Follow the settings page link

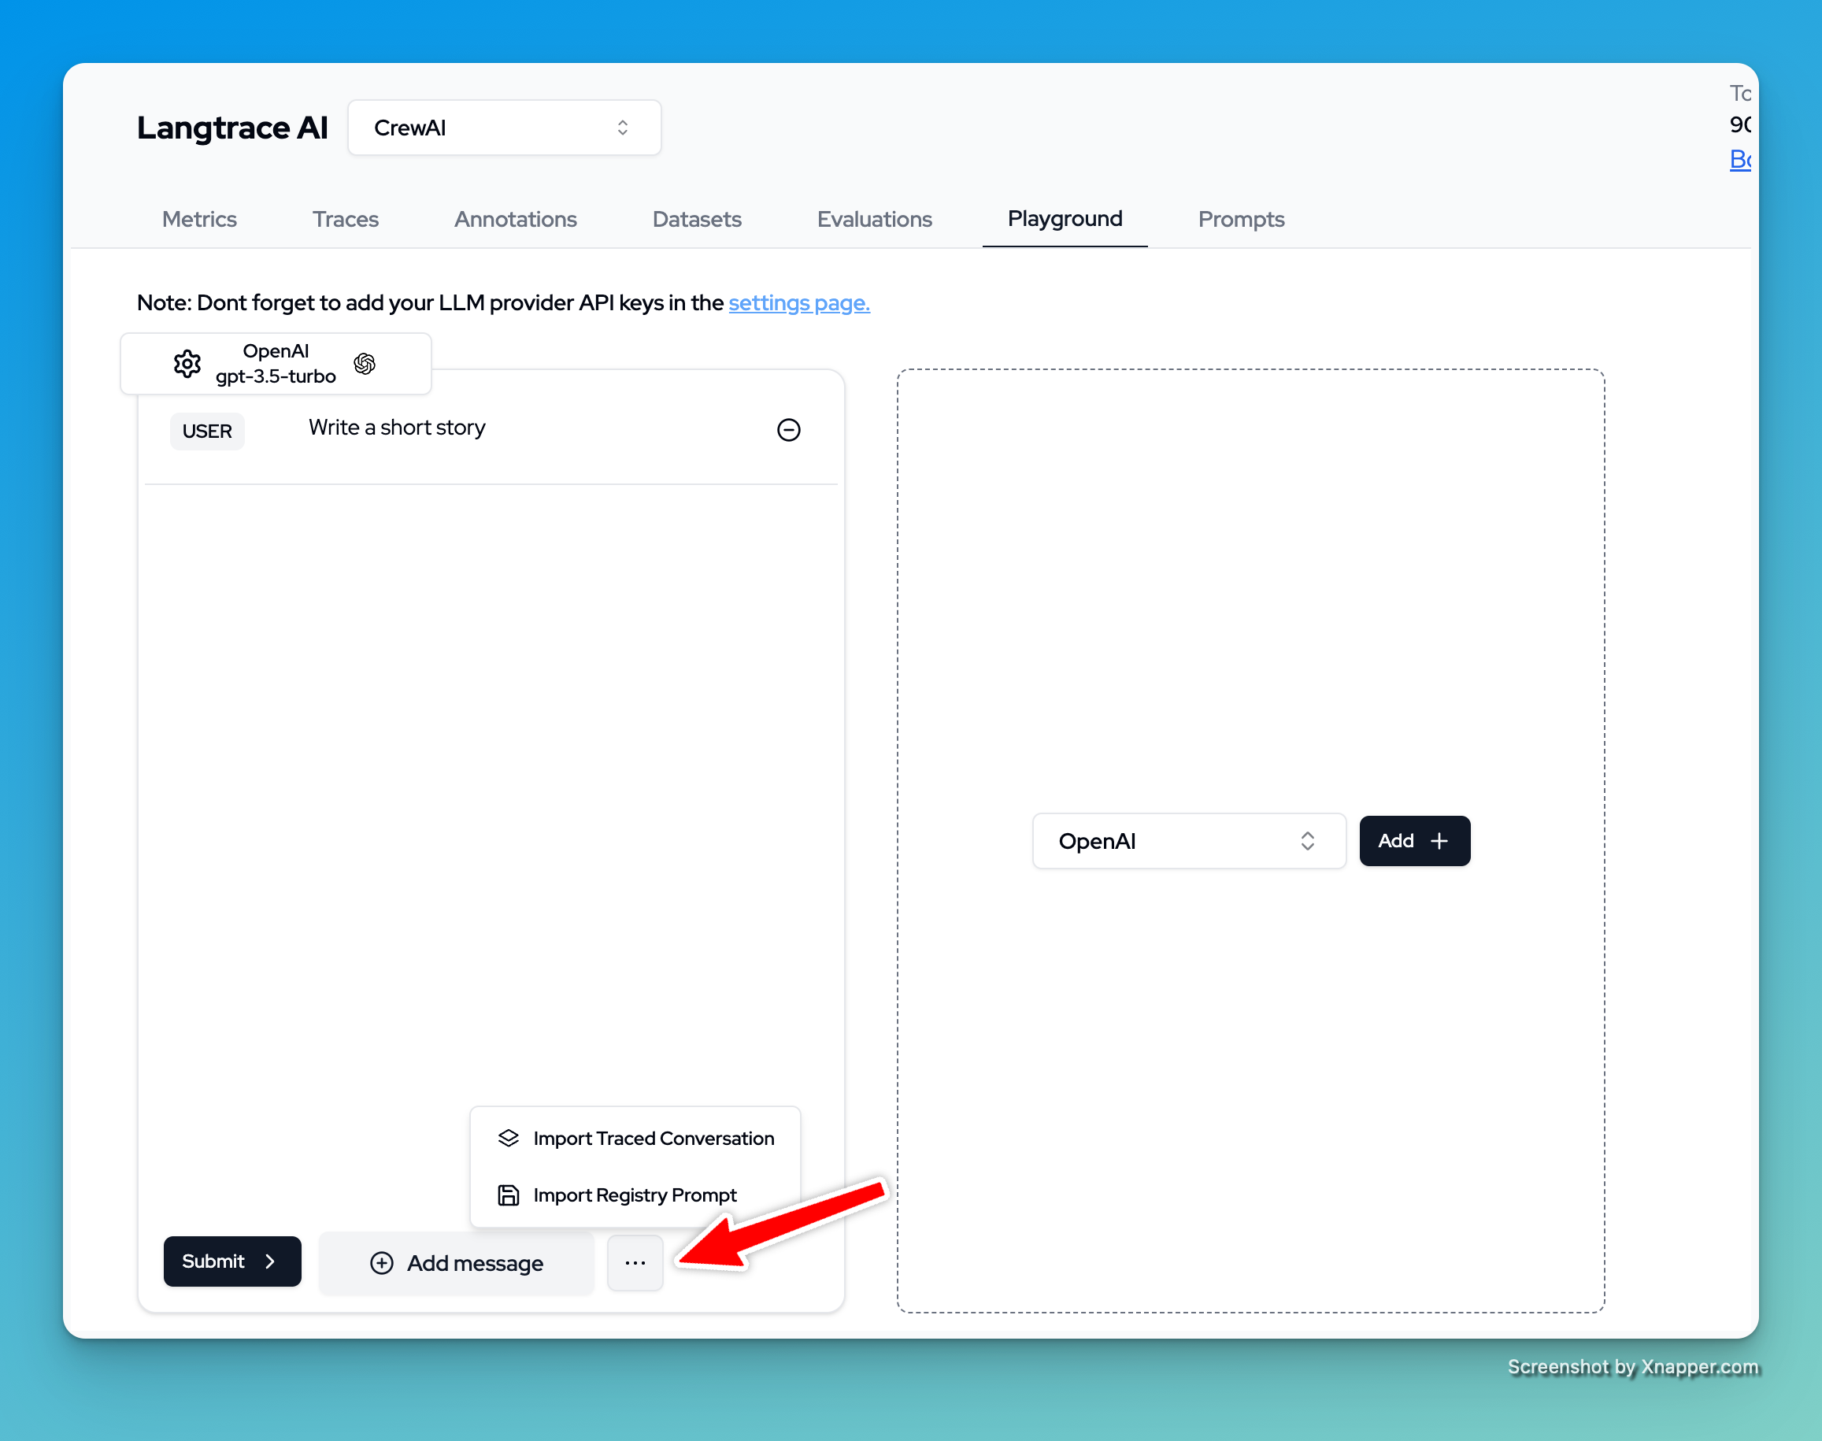coord(798,303)
